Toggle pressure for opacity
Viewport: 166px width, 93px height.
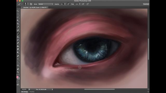pos(68,4)
